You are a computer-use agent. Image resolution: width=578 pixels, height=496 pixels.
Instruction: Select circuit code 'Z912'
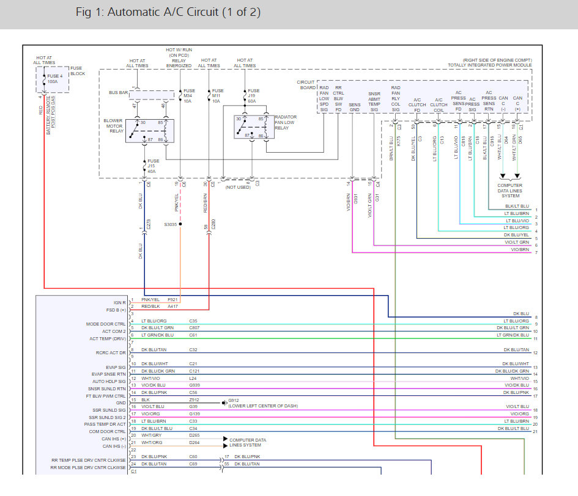[194, 400]
